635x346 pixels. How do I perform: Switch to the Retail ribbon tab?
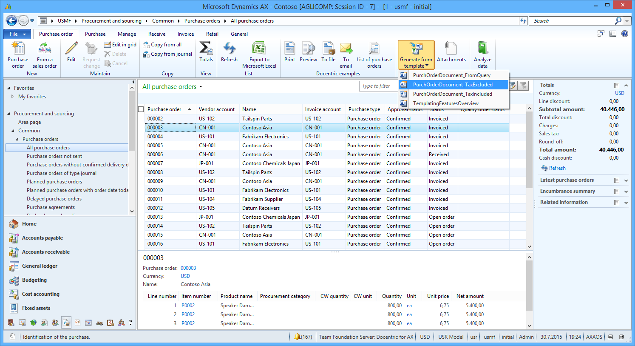click(x=212, y=34)
